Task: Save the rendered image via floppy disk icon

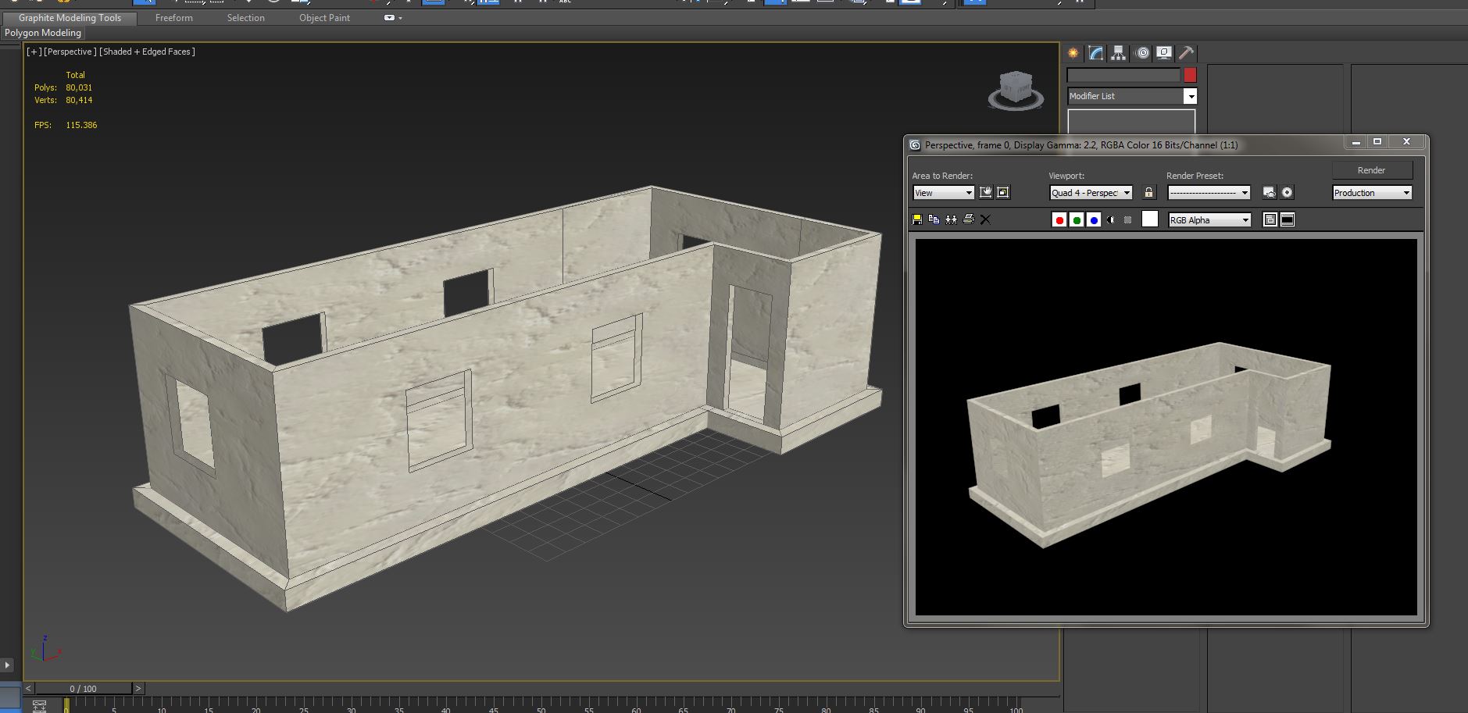Action: (917, 219)
